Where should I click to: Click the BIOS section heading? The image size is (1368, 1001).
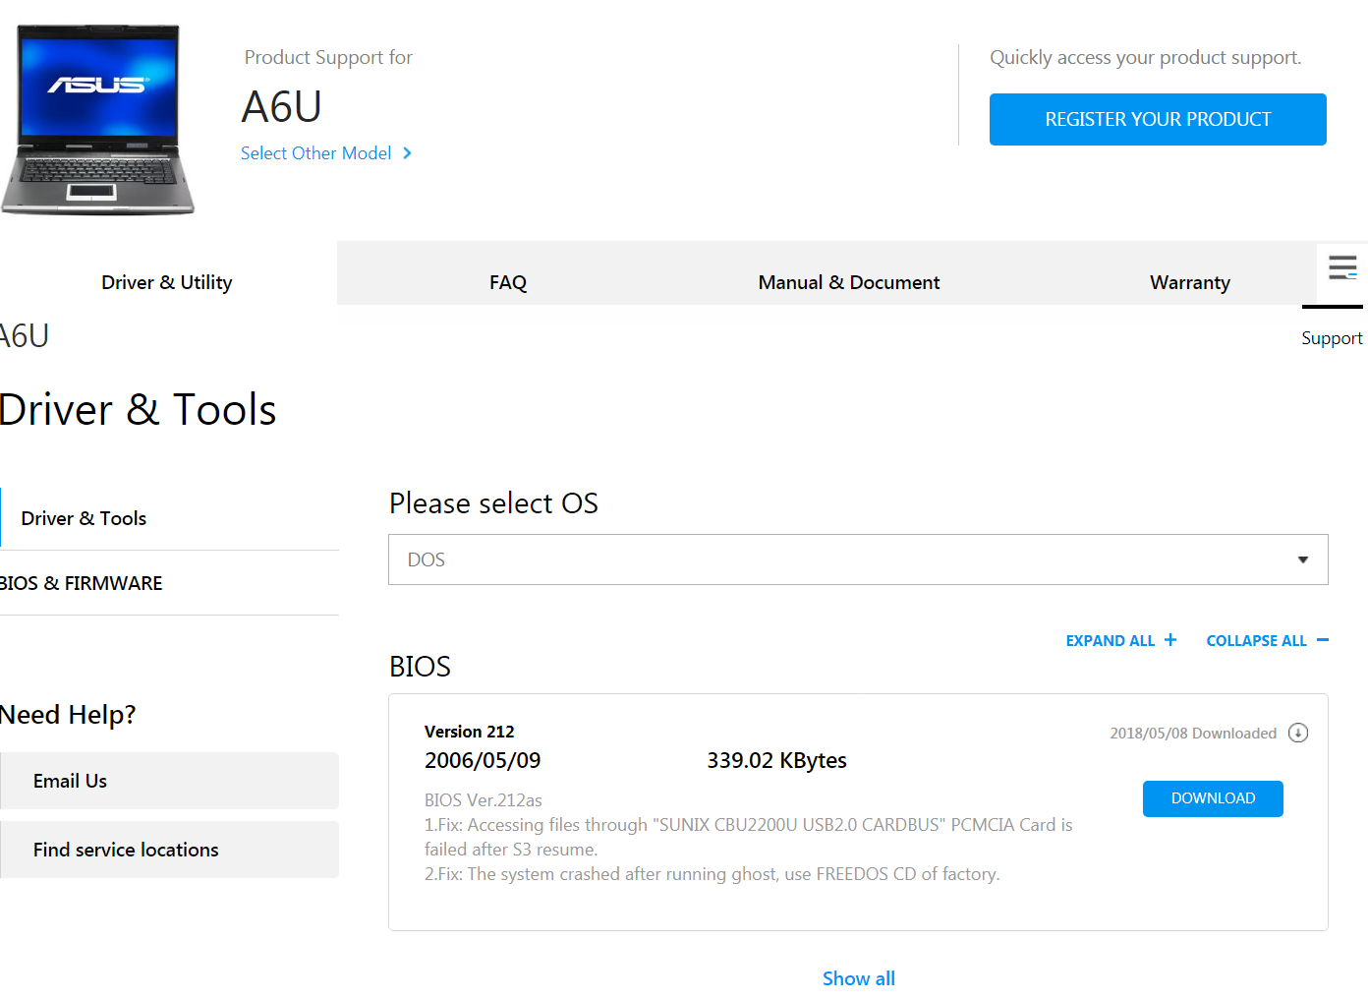(420, 667)
